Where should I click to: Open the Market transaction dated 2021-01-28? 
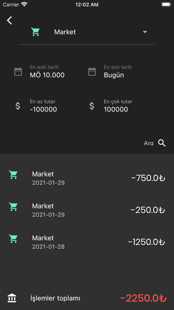tap(87, 242)
